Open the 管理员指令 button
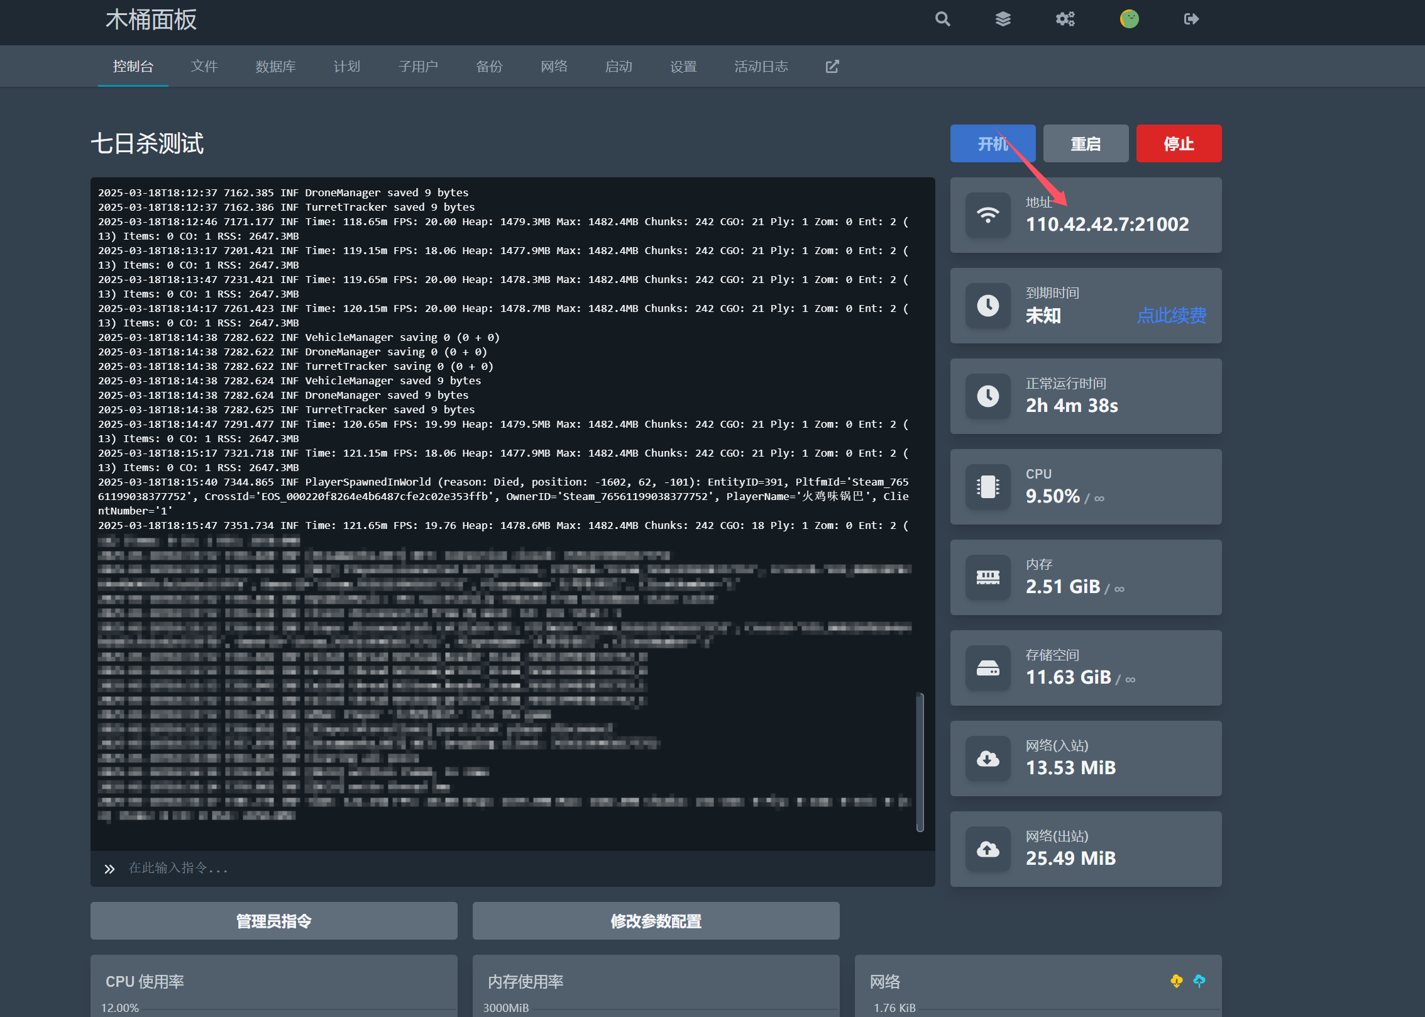Screen dimensions: 1425x1017 pyautogui.click(x=273, y=921)
